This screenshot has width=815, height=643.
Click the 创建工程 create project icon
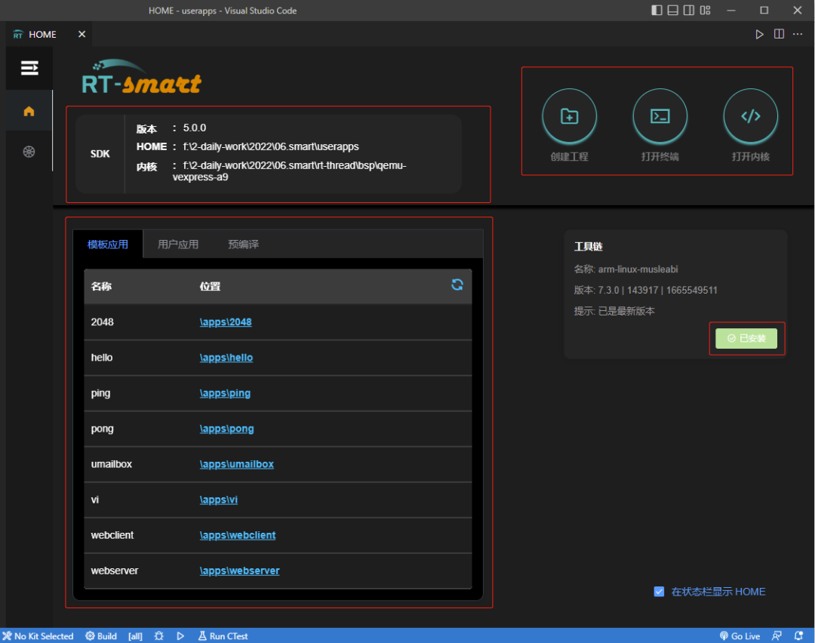(569, 116)
